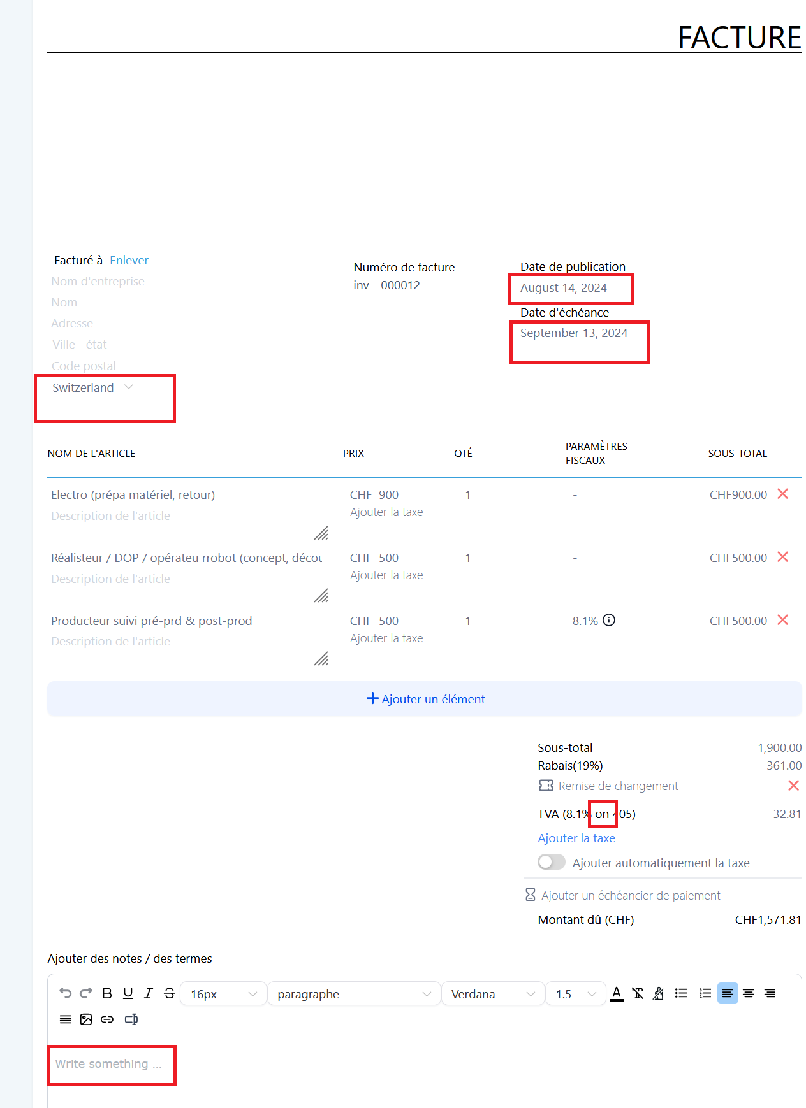The image size is (806, 1108).
Task: Delete the Electro line item
Action: tap(783, 494)
